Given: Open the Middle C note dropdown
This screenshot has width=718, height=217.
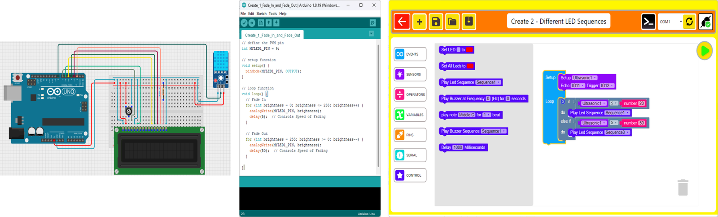Looking at the screenshot, I should coord(466,115).
